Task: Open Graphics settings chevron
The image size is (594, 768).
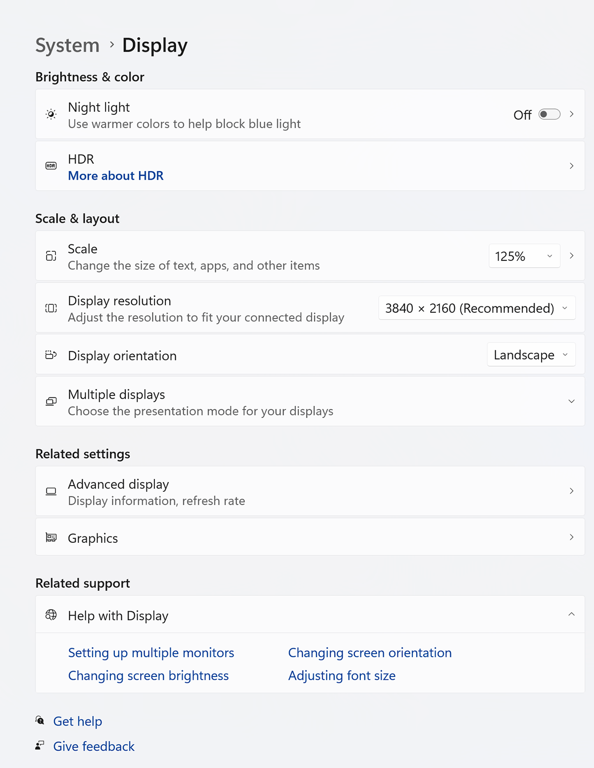Action: (x=572, y=537)
